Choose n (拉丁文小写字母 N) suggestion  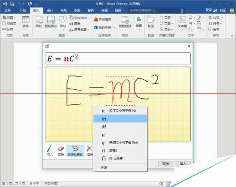tap(120, 111)
